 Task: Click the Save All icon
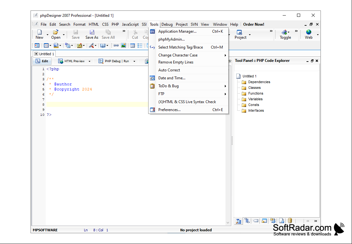pos(108,32)
